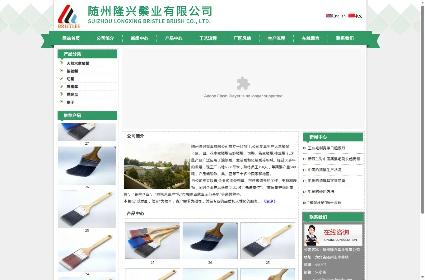Open product center thumbnail 26
This screenshot has height=280, width=425.
(210, 241)
